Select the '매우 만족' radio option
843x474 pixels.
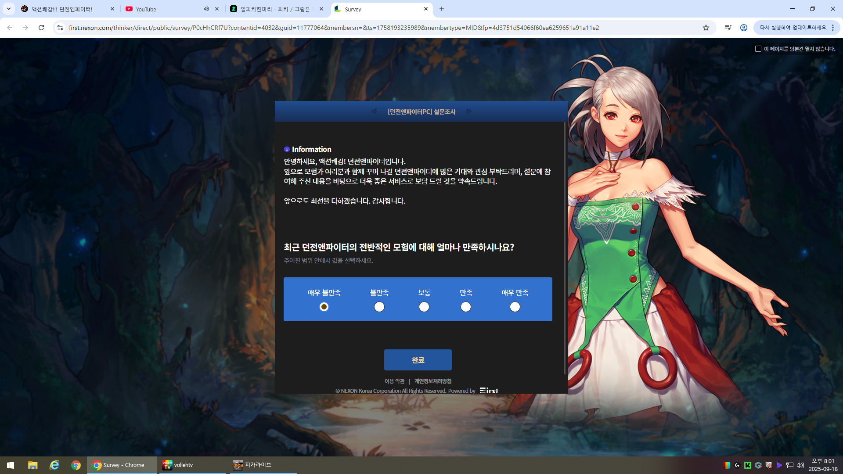515,307
